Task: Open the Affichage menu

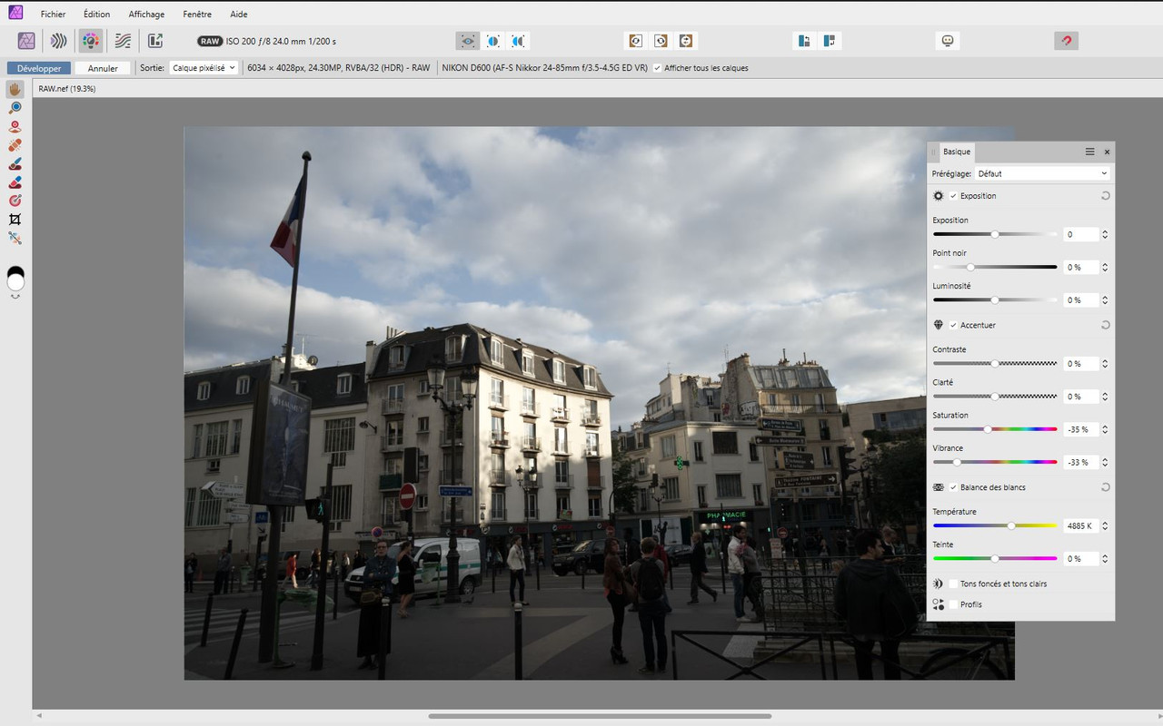Action: (x=146, y=15)
